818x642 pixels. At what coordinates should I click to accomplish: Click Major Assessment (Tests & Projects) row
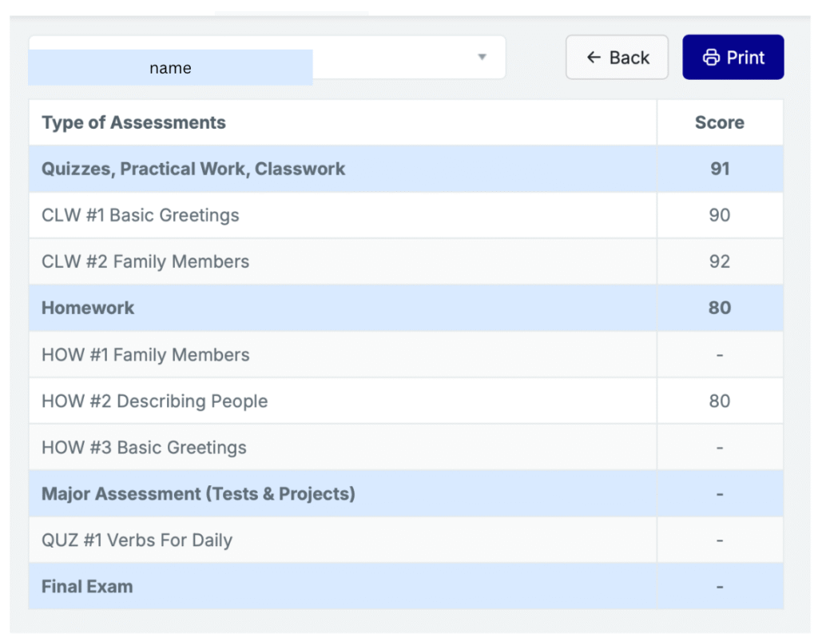click(x=198, y=494)
